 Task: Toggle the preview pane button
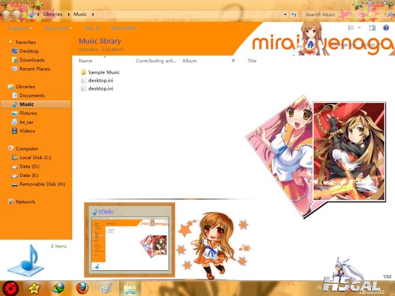(x=372, y=27)
